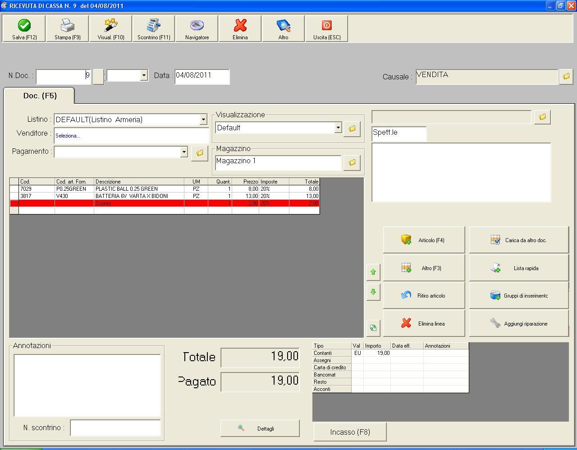Move selected line down with green arrow

point(373,292)
